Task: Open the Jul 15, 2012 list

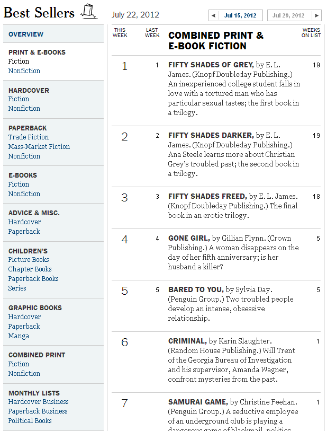Action: click(x=240, y=16)
